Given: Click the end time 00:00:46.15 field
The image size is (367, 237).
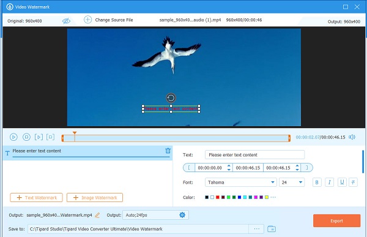Looking at the screenshot, I should [278, 168].
